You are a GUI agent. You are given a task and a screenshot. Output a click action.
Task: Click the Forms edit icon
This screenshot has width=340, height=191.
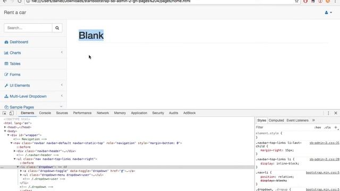6,74
